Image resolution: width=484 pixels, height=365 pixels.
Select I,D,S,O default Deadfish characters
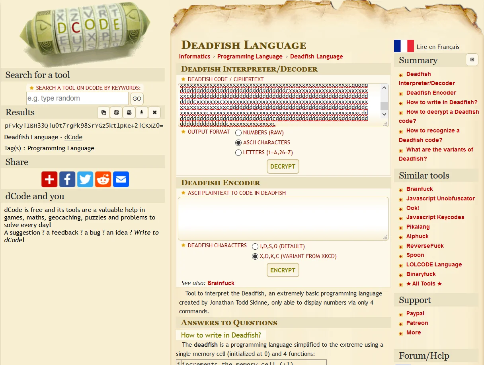255,247
